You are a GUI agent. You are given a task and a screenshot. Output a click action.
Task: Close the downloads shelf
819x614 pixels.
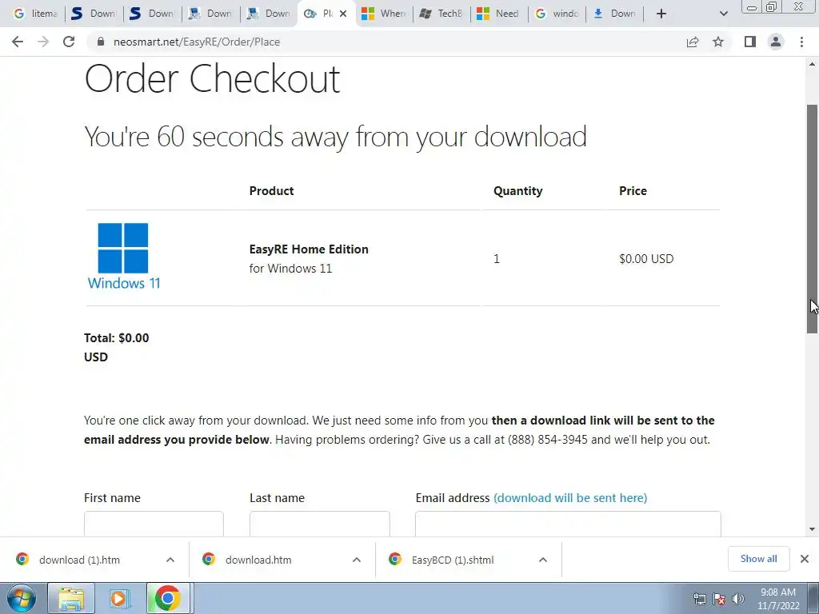(805, 559)
